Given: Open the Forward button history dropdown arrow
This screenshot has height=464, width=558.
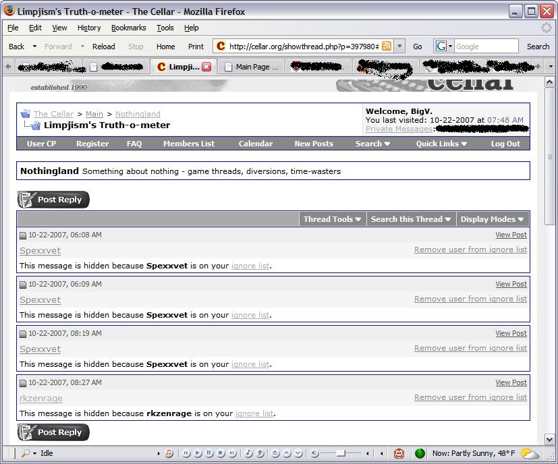Looking at the screenshot, I should pos(82,47).
